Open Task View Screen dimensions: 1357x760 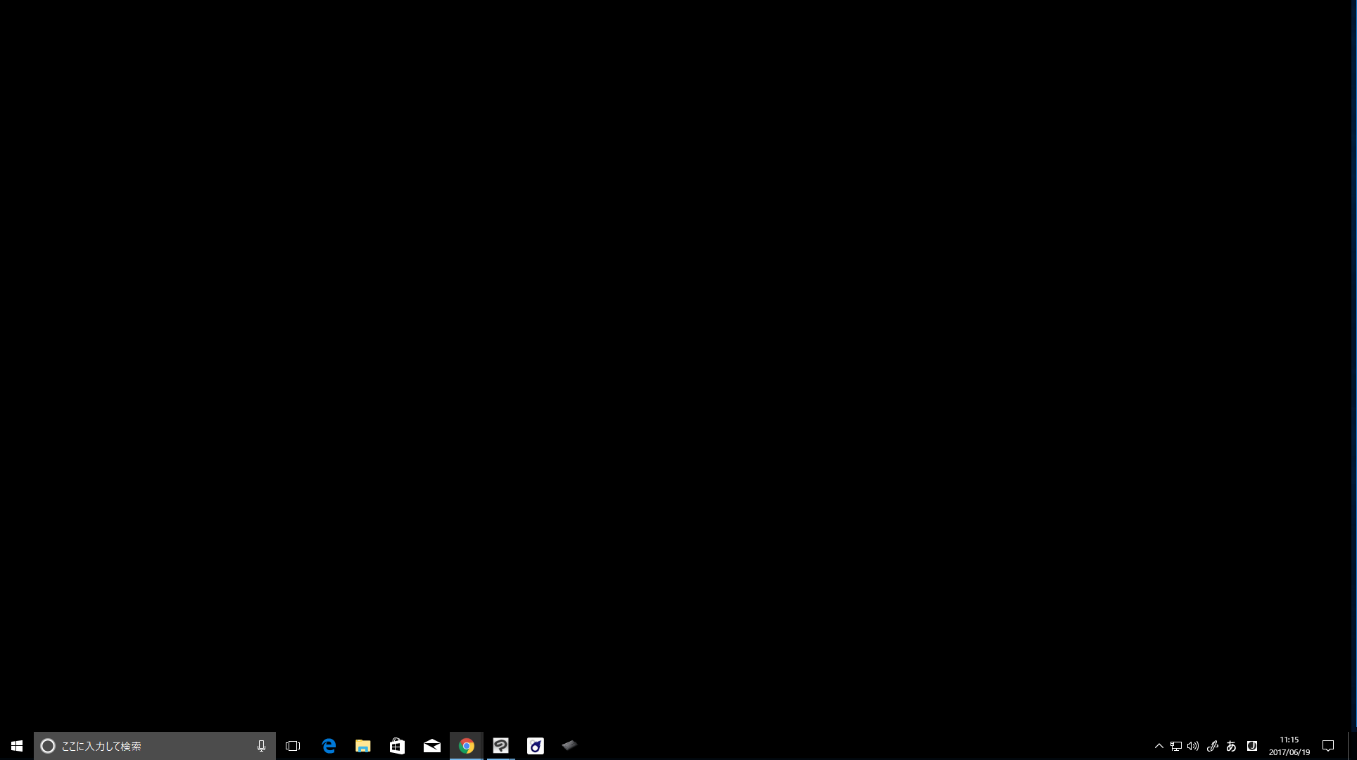(x=293, y=746)
